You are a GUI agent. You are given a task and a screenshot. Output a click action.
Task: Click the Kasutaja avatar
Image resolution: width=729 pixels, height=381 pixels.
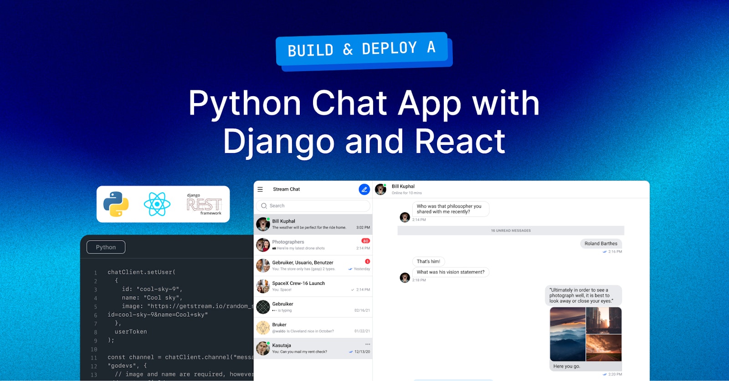click(263, 348)
